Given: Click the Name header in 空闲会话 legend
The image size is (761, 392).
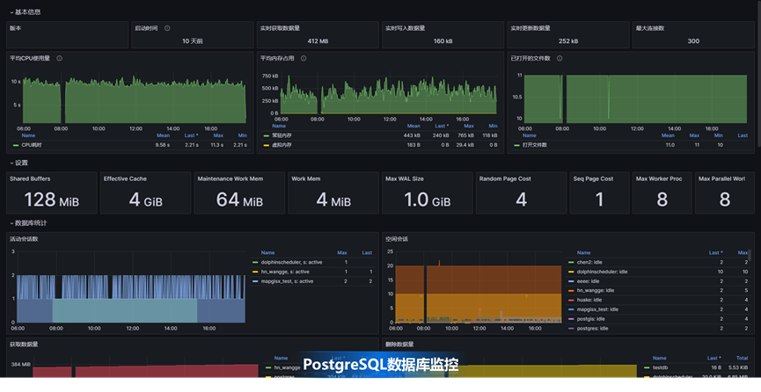Looking at the screenshot, I should tap(584, 253).
